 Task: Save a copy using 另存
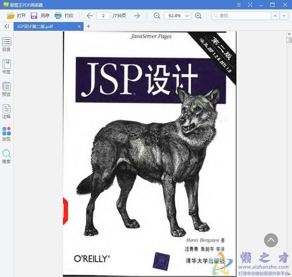pos(40,16)
